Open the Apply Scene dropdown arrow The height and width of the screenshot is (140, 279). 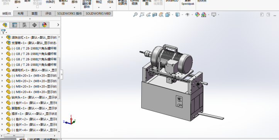208,15
